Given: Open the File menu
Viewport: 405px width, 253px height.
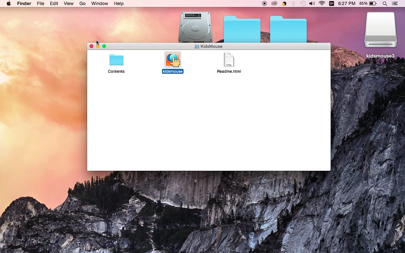Looking at the screenshot, I should [x=40, y=4].
